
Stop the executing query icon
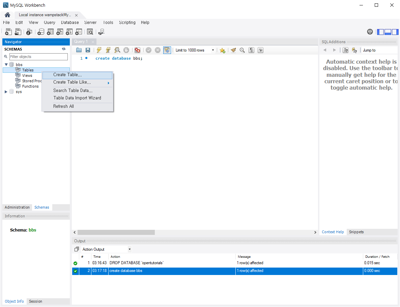[126, 50]
